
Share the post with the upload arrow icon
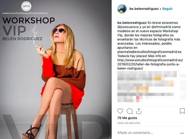(139, 111)
